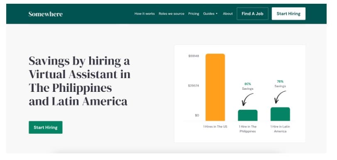
Task: Click the $59148 axis label
Action: pyautogui.click(x=194, y=56)
